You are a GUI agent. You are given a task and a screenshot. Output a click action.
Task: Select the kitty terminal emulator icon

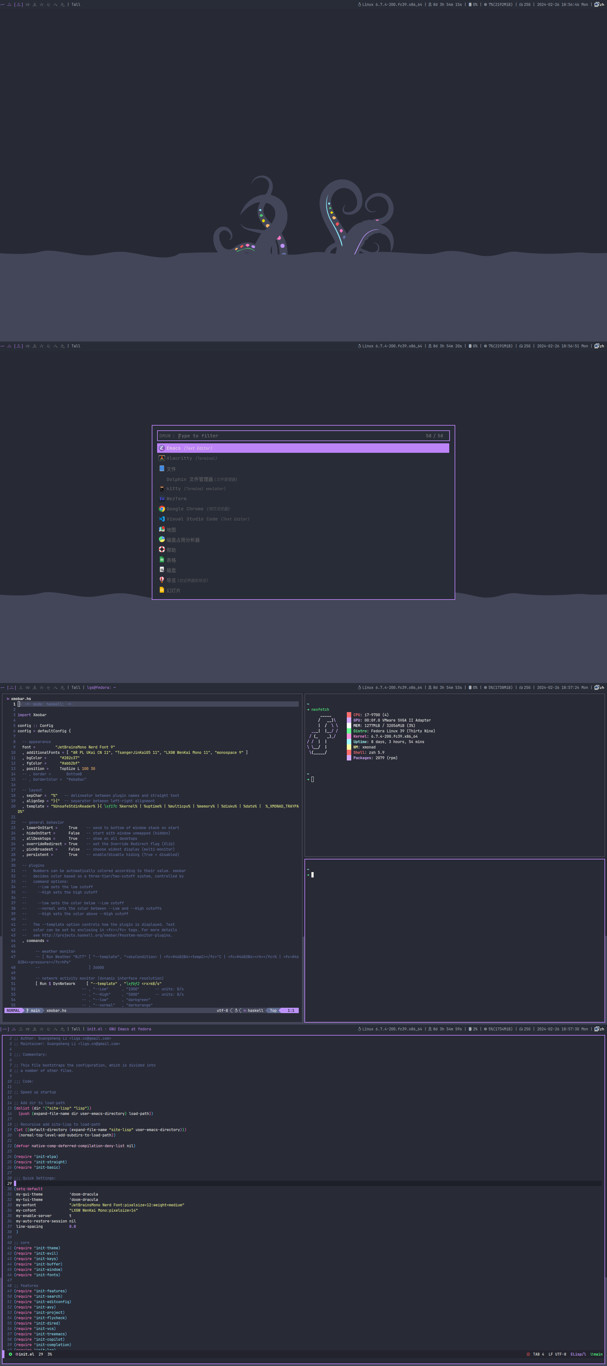pos(162,489)
